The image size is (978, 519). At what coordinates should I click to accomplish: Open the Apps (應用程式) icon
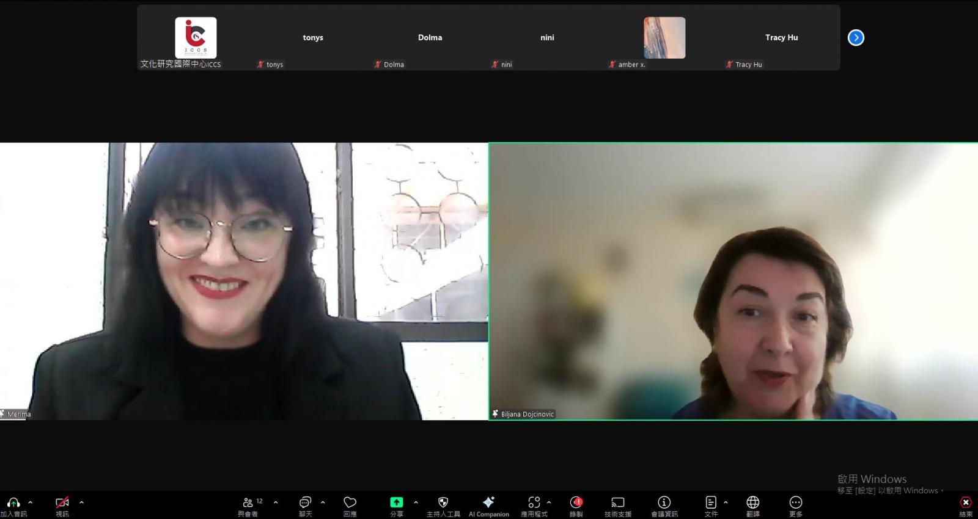point(534,503)
